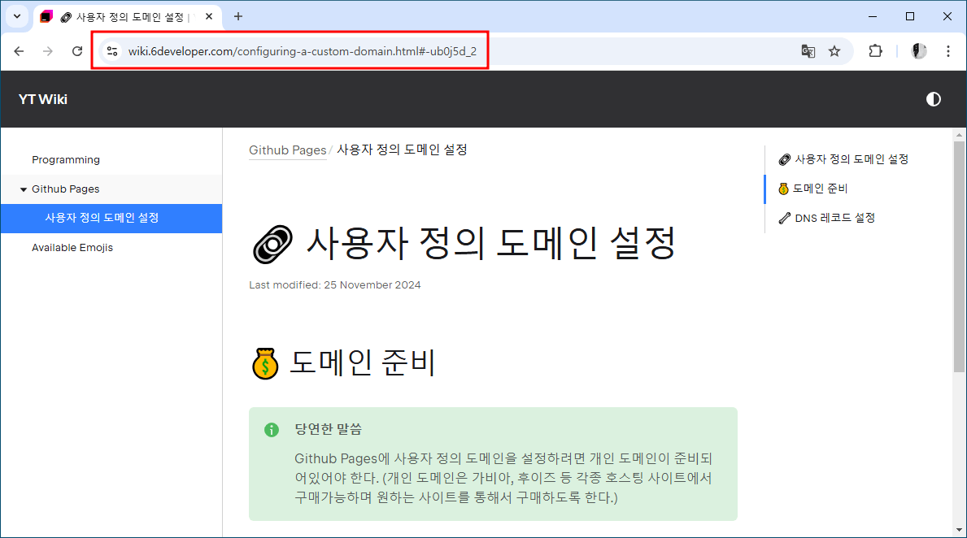Screen dimensions: 967x538
Task: Reload the current page
Action: (x=77, y=51)
